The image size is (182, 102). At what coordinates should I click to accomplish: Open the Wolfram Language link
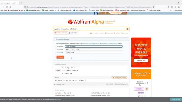122,84
